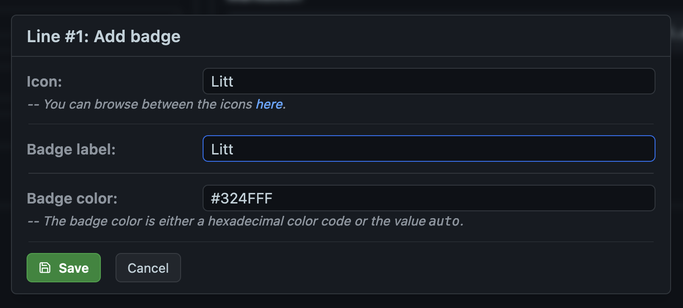Save the new badge
This screenshot has height=308, width=683.
64,268
